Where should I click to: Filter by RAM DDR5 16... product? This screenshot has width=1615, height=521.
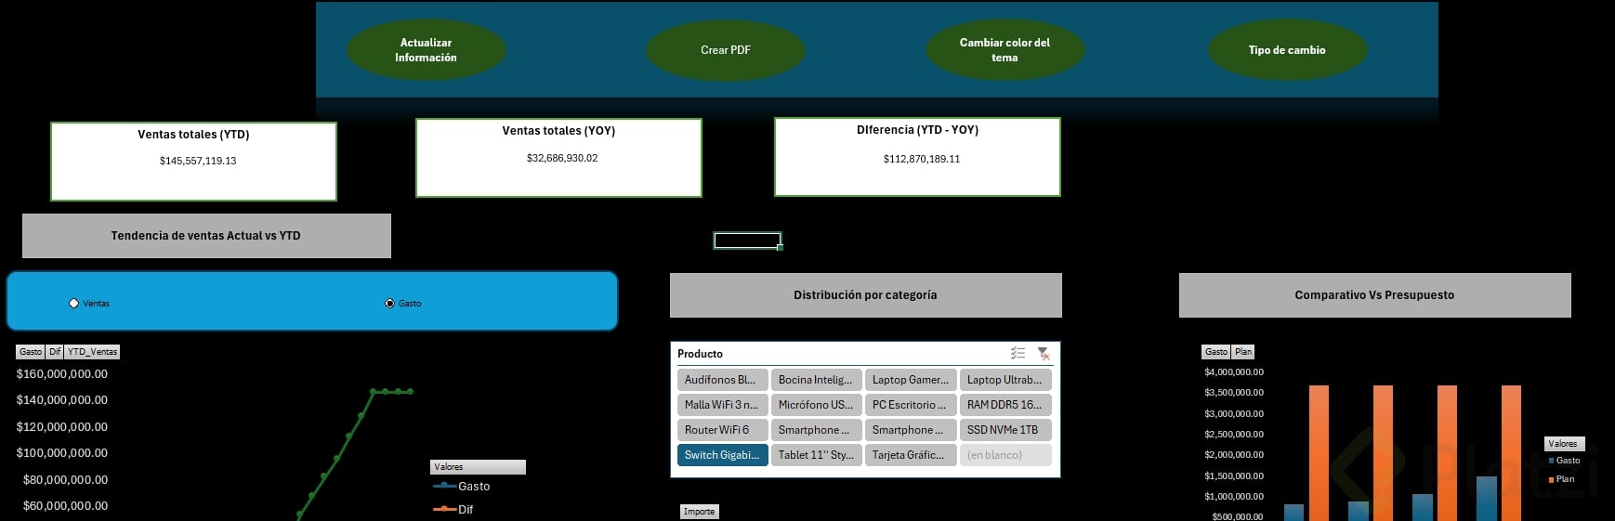(1005, 405)
